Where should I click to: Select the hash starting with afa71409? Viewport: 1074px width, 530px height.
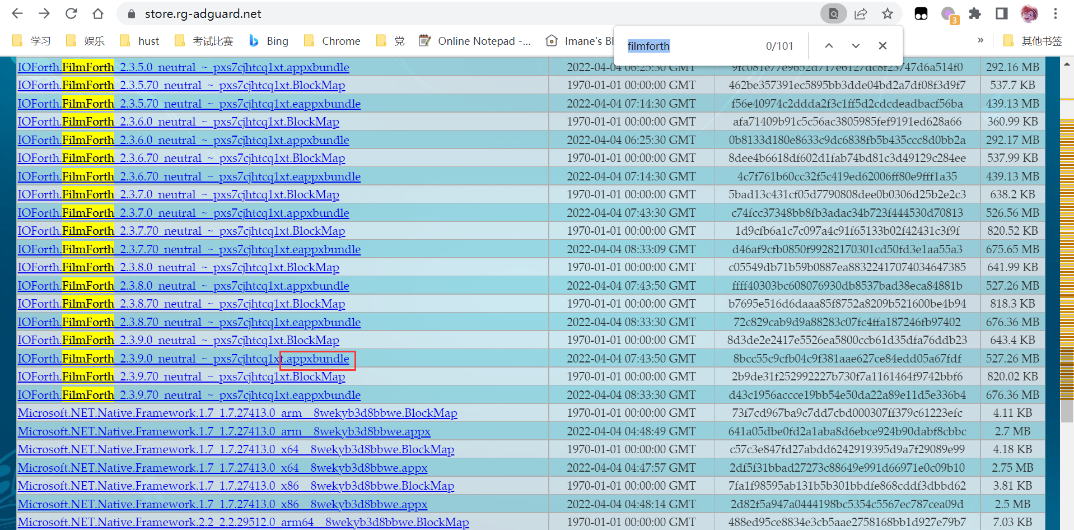click(847, 122)
